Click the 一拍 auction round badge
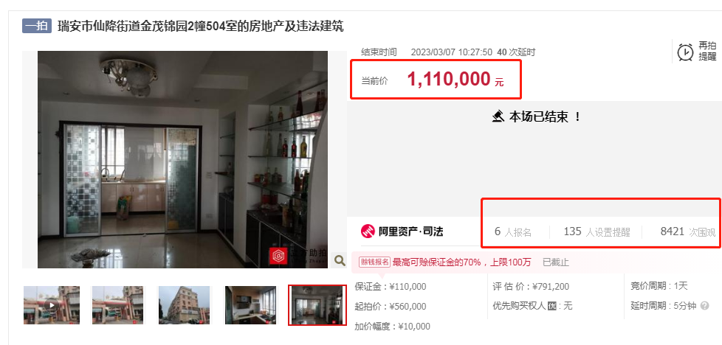 (36, 26)
